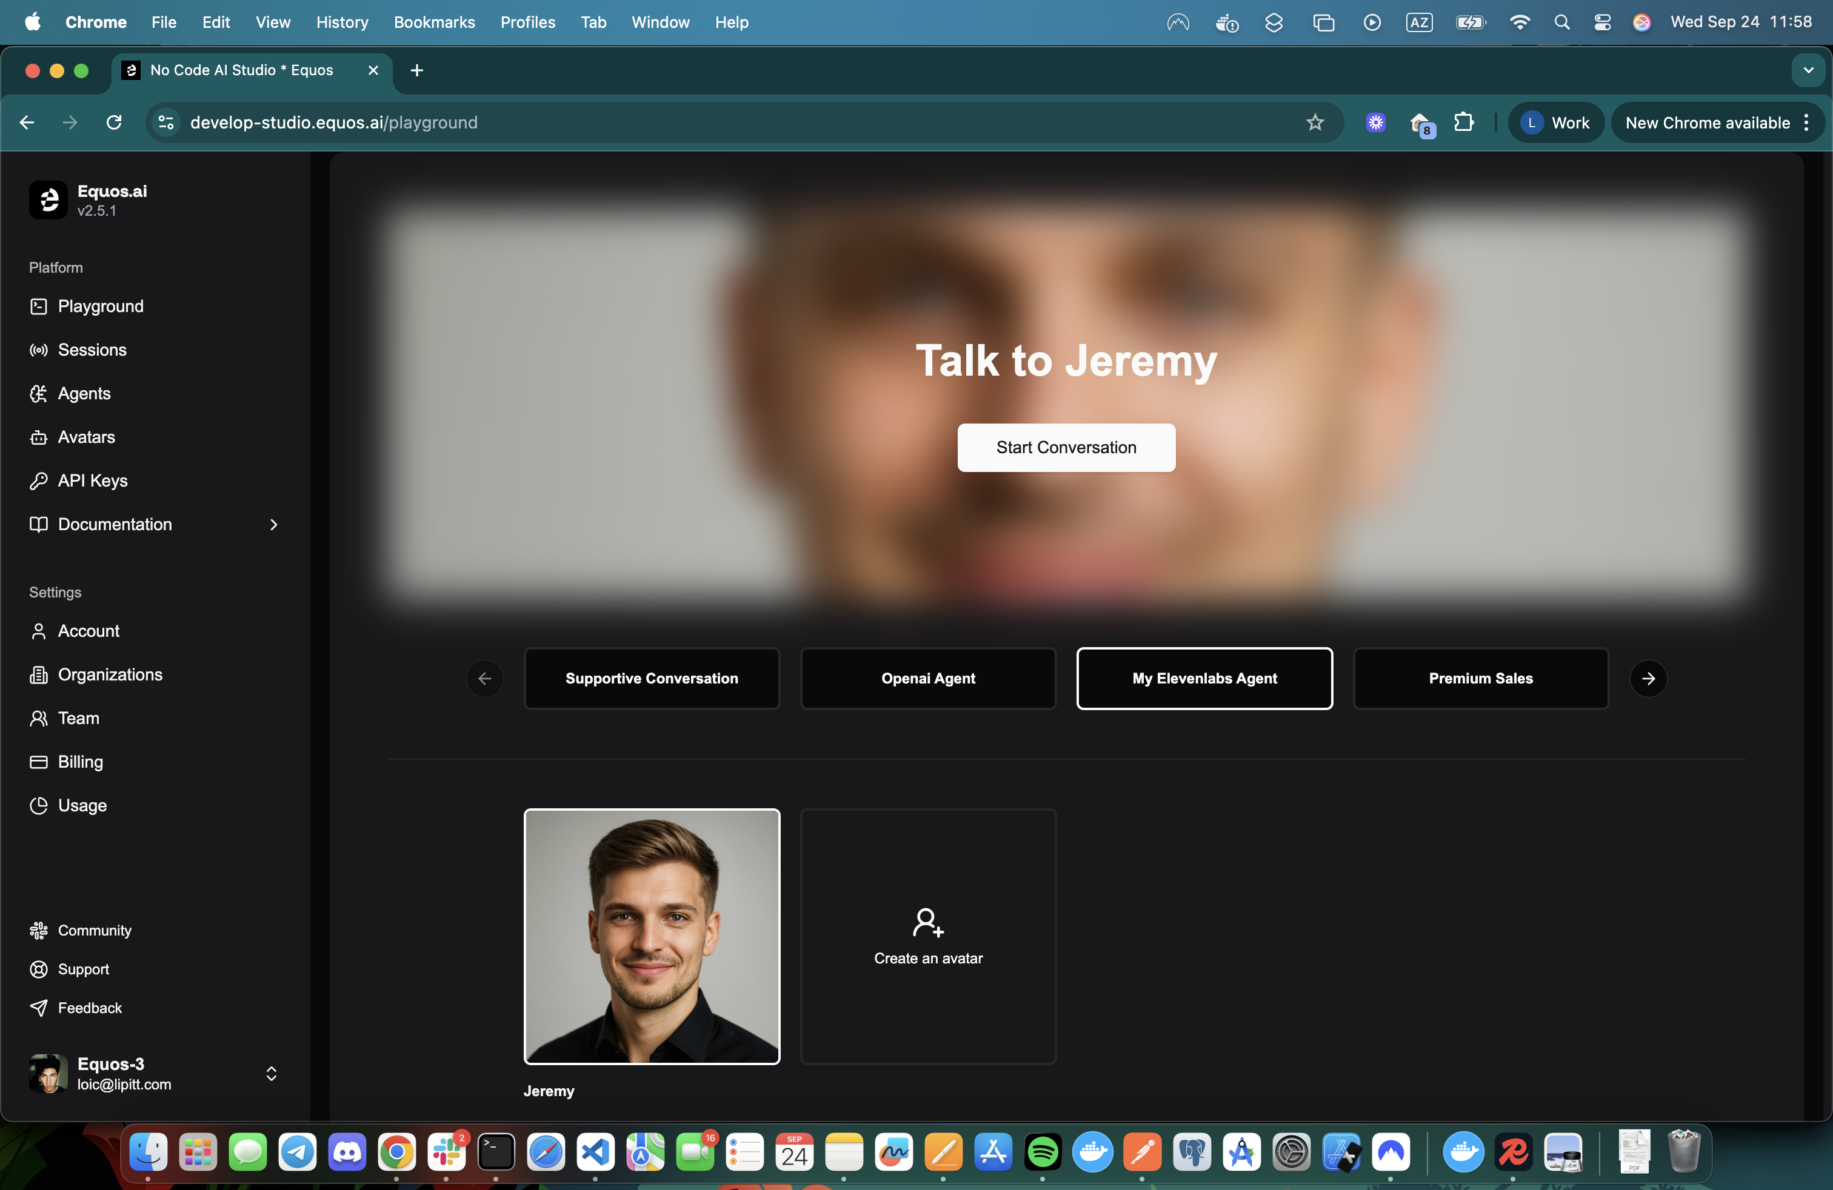Open the Chrome tab search dropdown
This screenshot has height=1190, width=1833.
pyautogui.click(x=1808, y=70)
